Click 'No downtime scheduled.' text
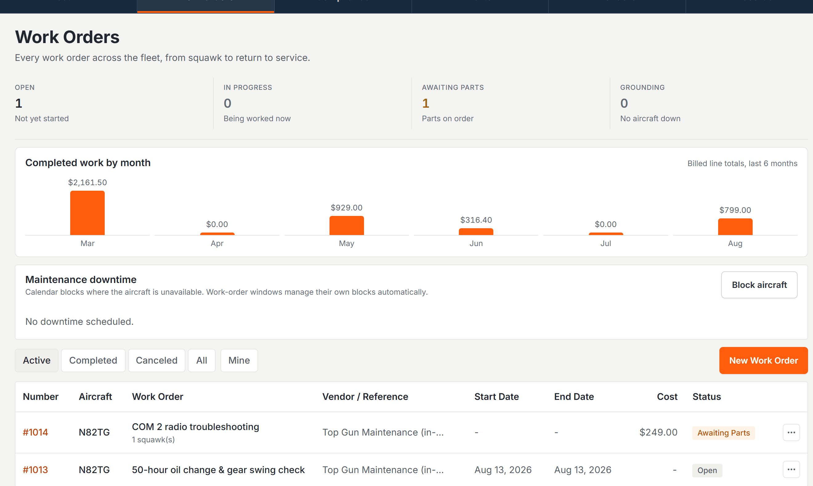This screenshot has width=813, height=486. click(x=79, y=322)
